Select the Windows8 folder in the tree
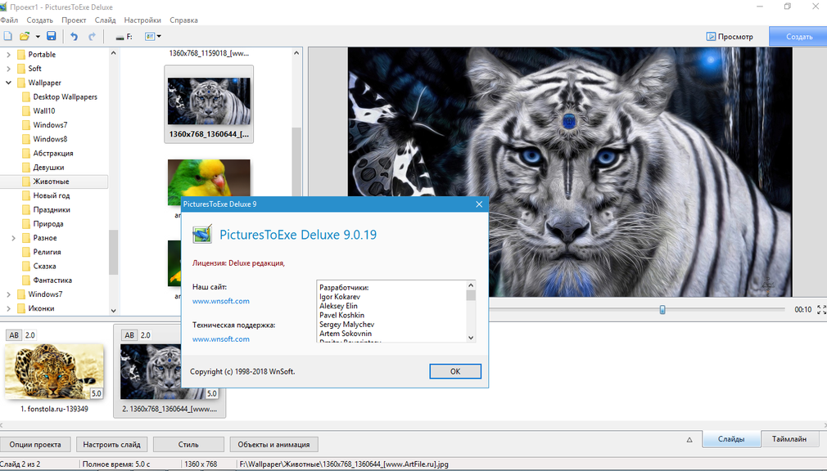 (x=50, y=139)
